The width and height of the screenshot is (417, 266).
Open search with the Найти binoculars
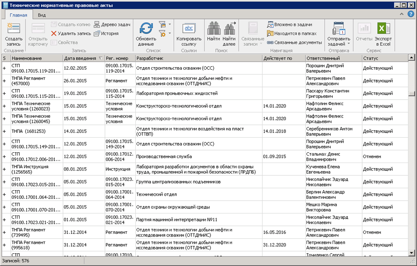coord(213,29)
